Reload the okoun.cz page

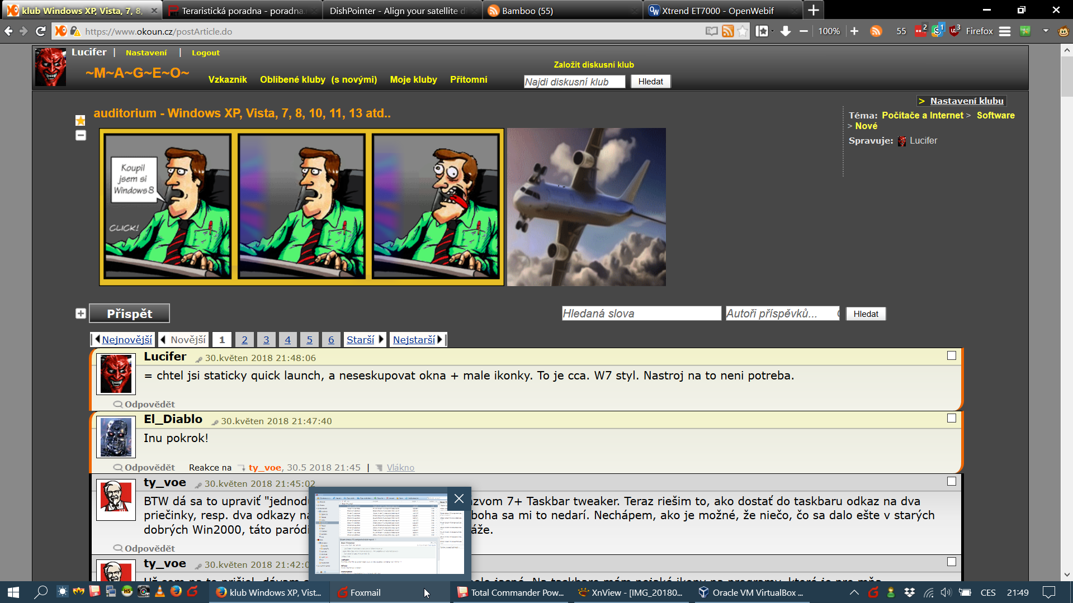[40, 31]
